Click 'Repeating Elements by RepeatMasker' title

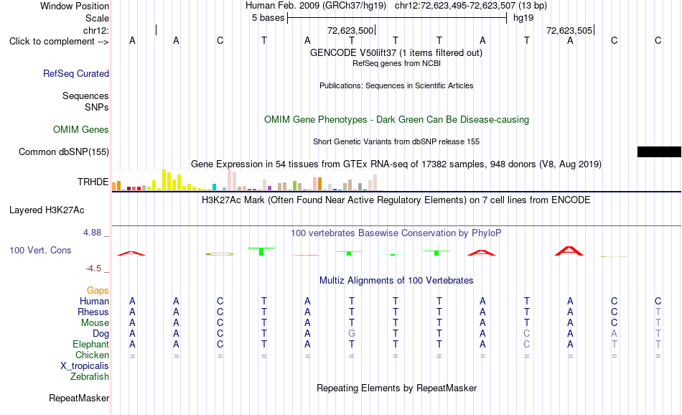click(x=397, y=388)
